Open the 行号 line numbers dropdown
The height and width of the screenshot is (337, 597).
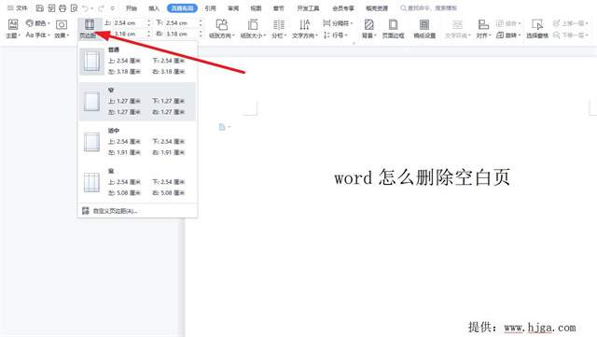tap(335, 35)
